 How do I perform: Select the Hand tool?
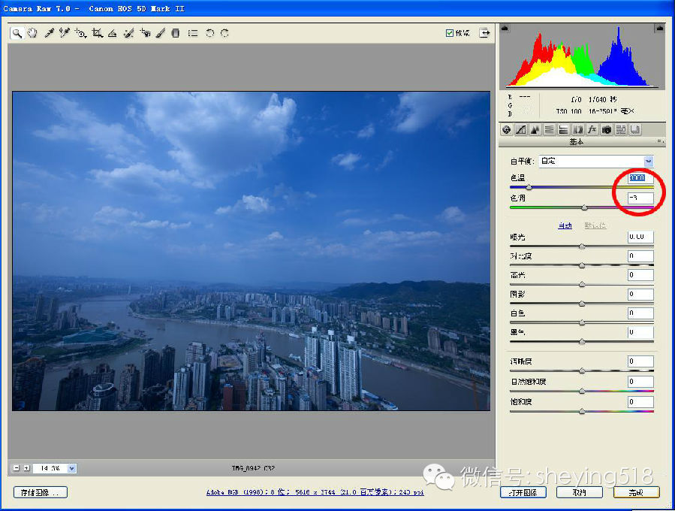(x=32, y=33)
